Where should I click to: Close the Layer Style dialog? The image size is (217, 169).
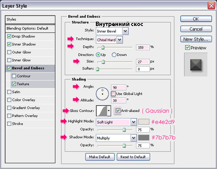click(211, 6)
